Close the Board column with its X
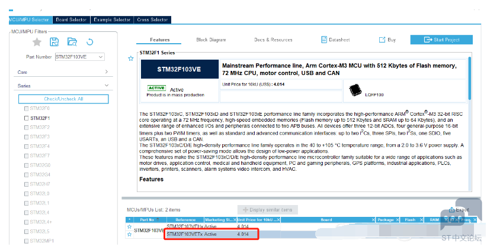 [x=373, y=220]
